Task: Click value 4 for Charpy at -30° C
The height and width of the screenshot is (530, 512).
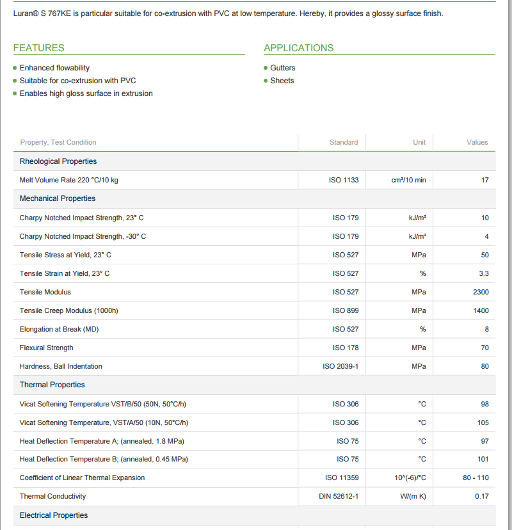Action: (x=486, y=237)
